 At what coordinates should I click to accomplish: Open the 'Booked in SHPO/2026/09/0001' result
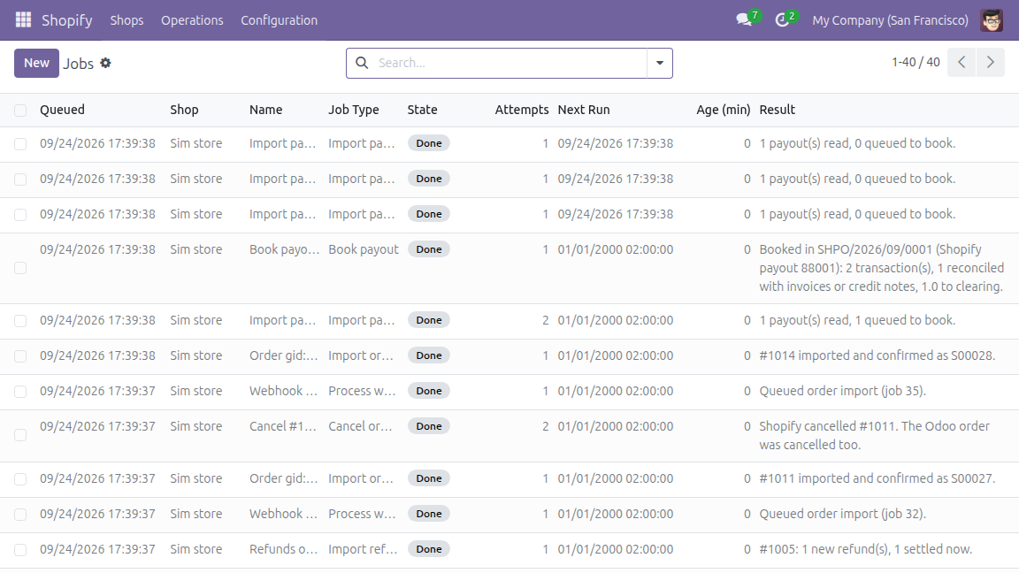tap(881, 268)
